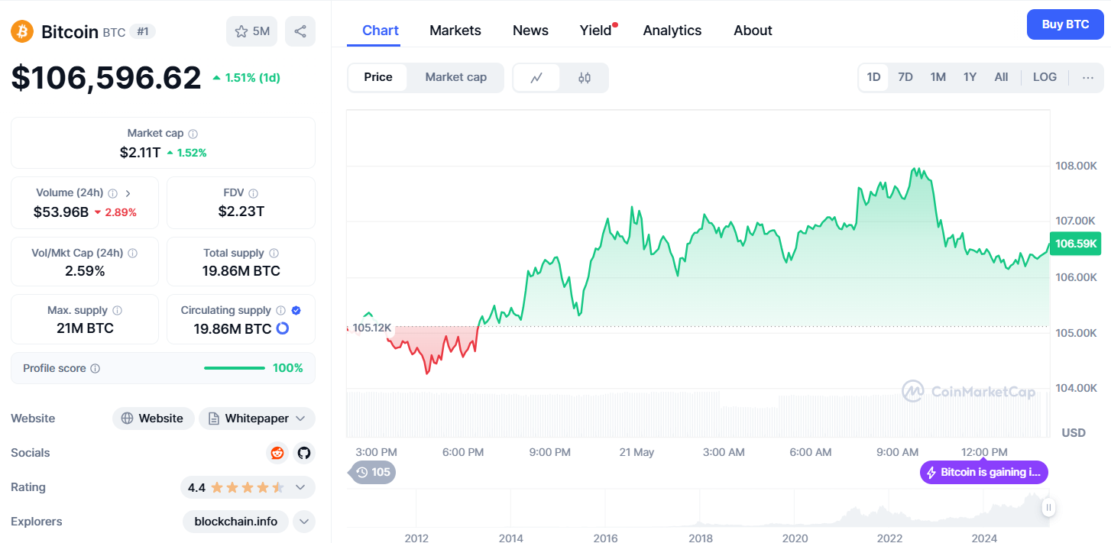
Task: Click Market cap info icon
Action: (193, 134)
